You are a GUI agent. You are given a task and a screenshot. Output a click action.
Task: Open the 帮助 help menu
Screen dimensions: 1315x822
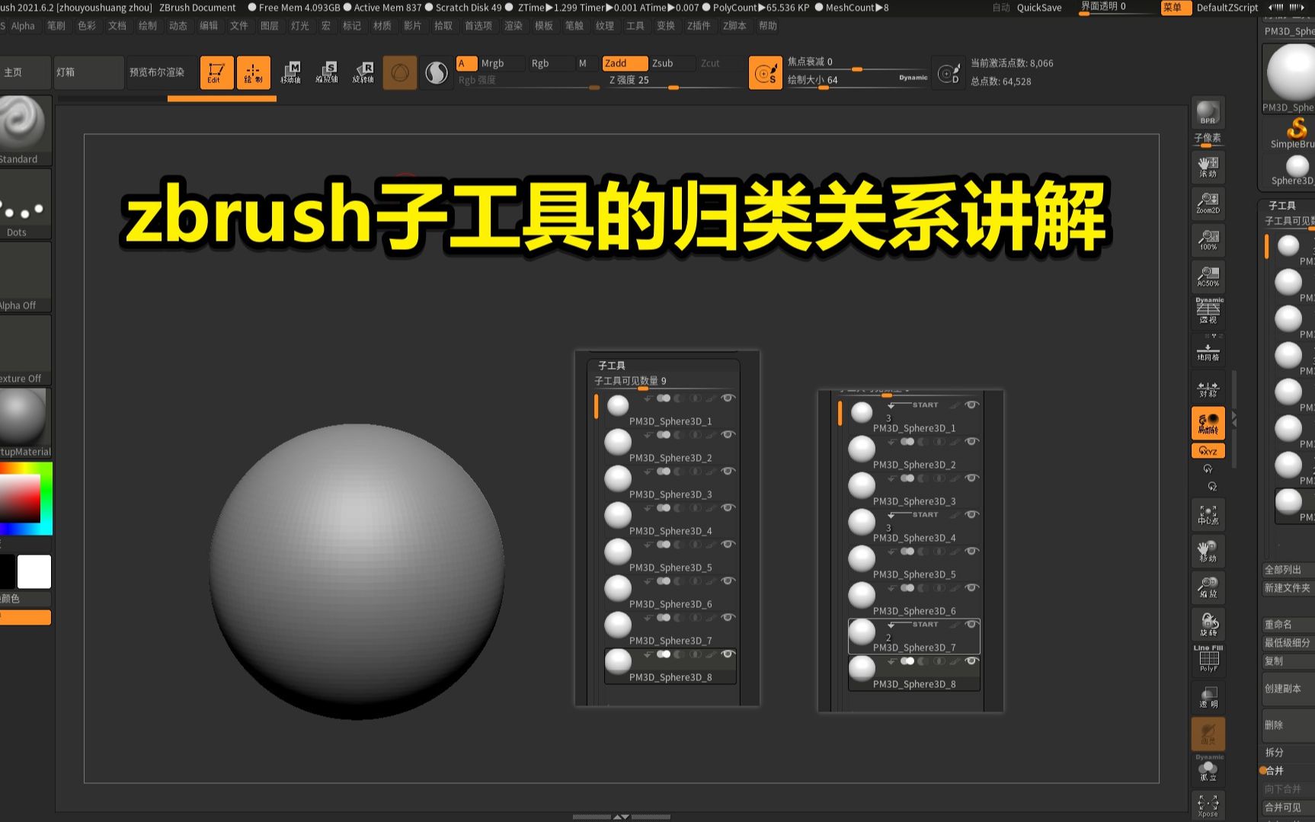(768, 26)
